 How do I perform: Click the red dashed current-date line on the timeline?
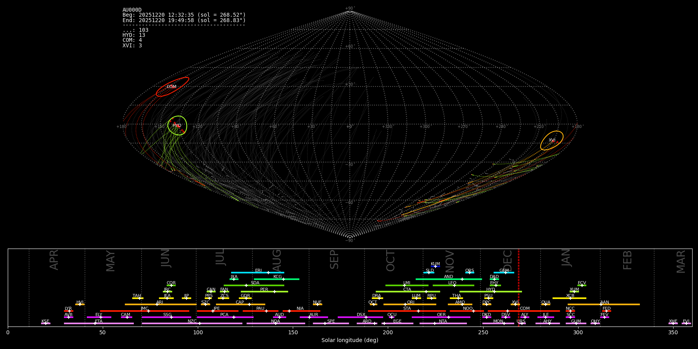pyautogui.click(x=518, y=287)
